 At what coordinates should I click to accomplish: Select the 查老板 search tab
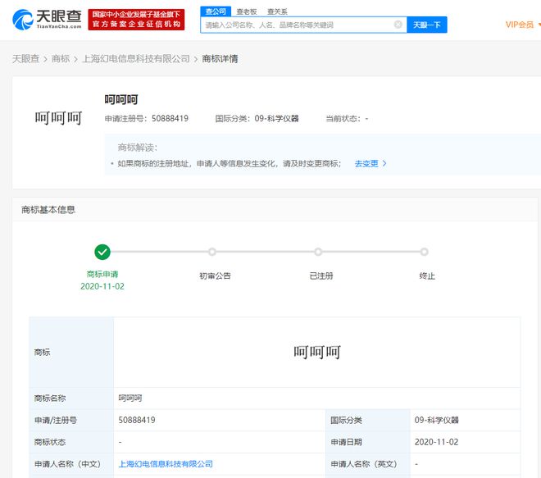(246, 11)
